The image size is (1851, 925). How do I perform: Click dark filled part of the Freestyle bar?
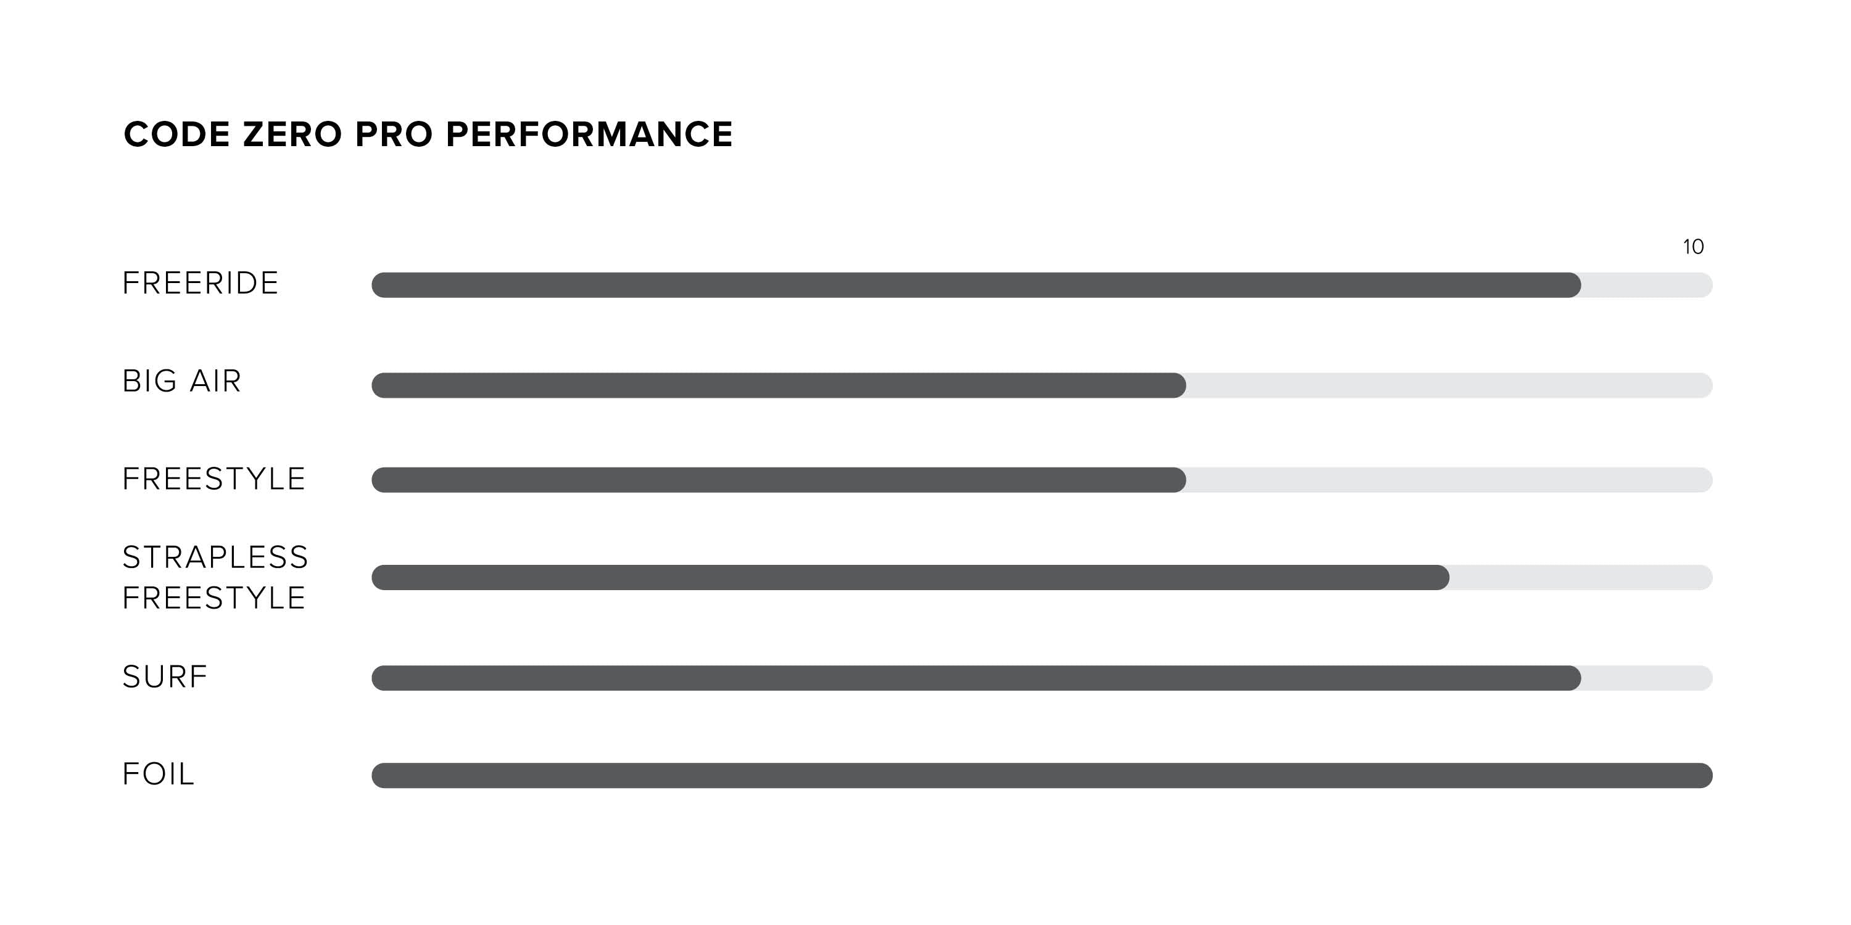[778, 480]
